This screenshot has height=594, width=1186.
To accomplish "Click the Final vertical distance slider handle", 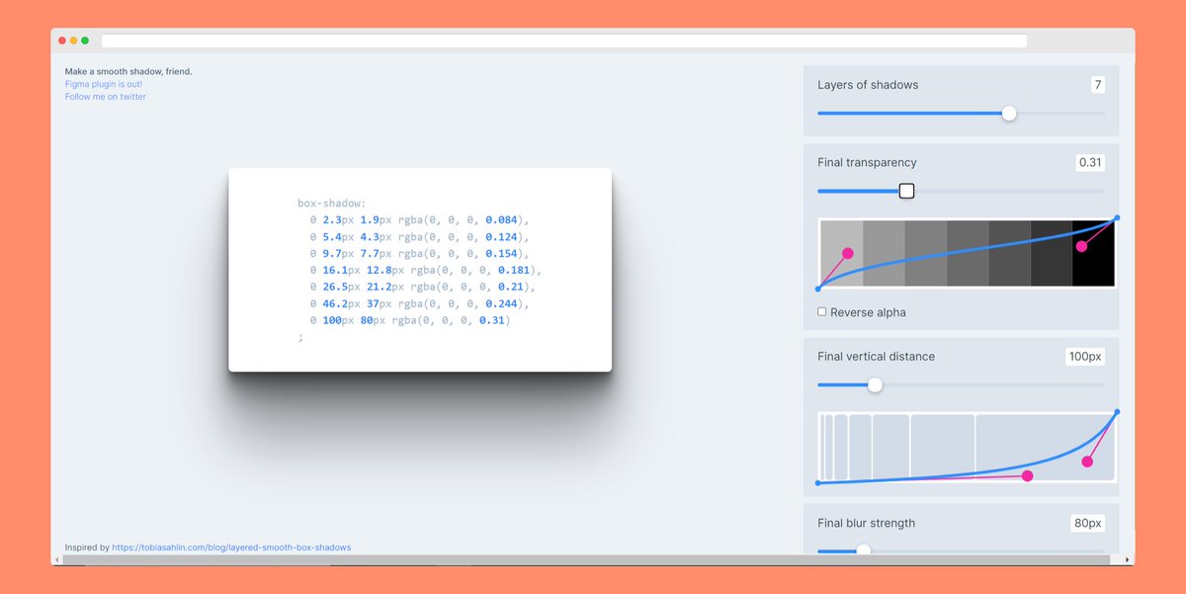I will click(875, 384).
